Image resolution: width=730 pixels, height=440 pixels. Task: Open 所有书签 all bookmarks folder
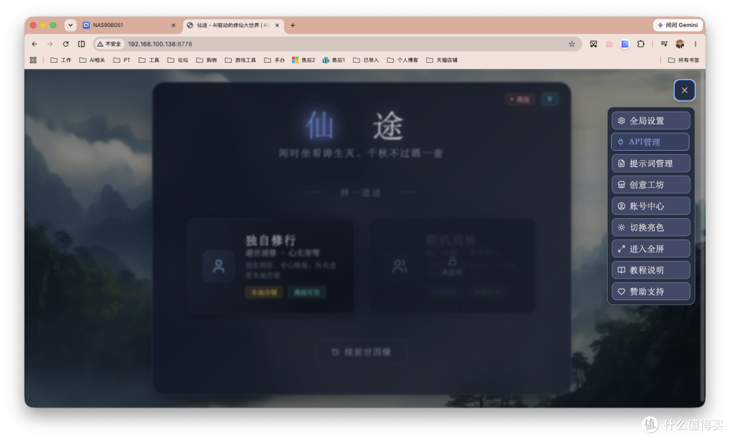(683, 60)
